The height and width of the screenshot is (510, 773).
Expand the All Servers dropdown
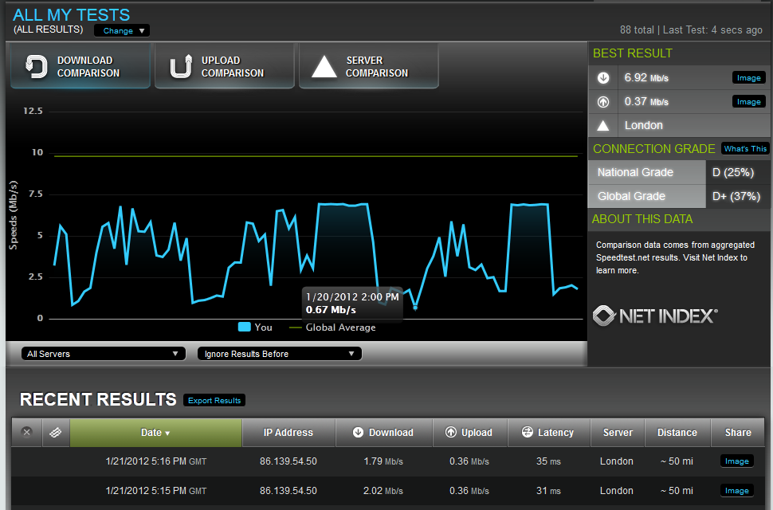coord(102,354)
